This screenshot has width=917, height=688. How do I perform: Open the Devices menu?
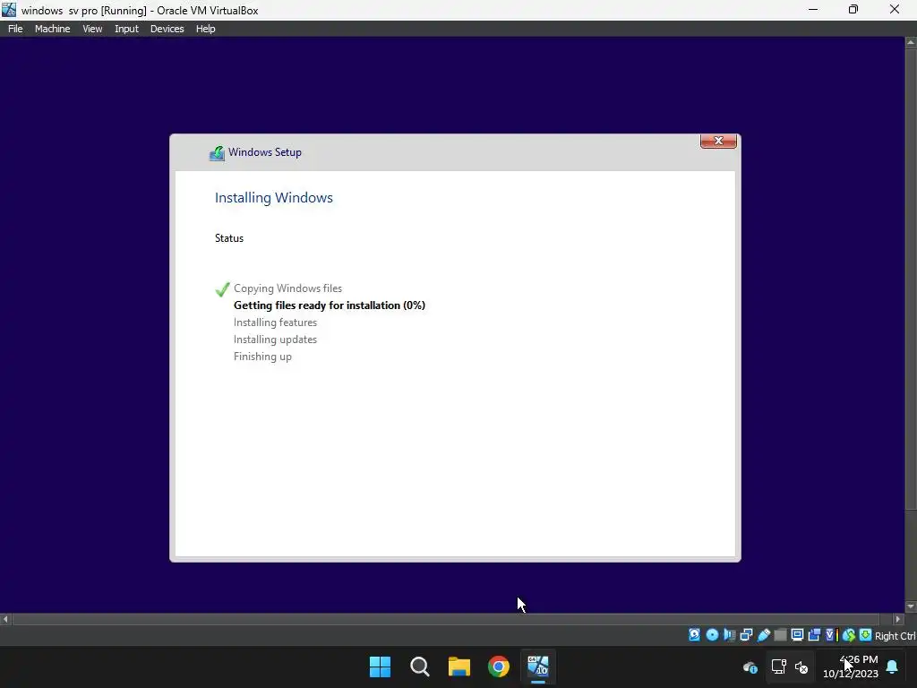pyautogui.click(x=167, y=29)
